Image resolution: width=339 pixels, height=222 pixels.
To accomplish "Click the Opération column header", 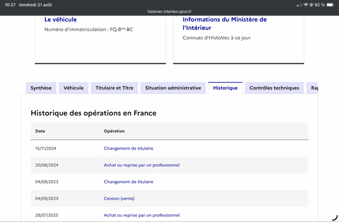I will pyautogui.click(x=114, y=131).
